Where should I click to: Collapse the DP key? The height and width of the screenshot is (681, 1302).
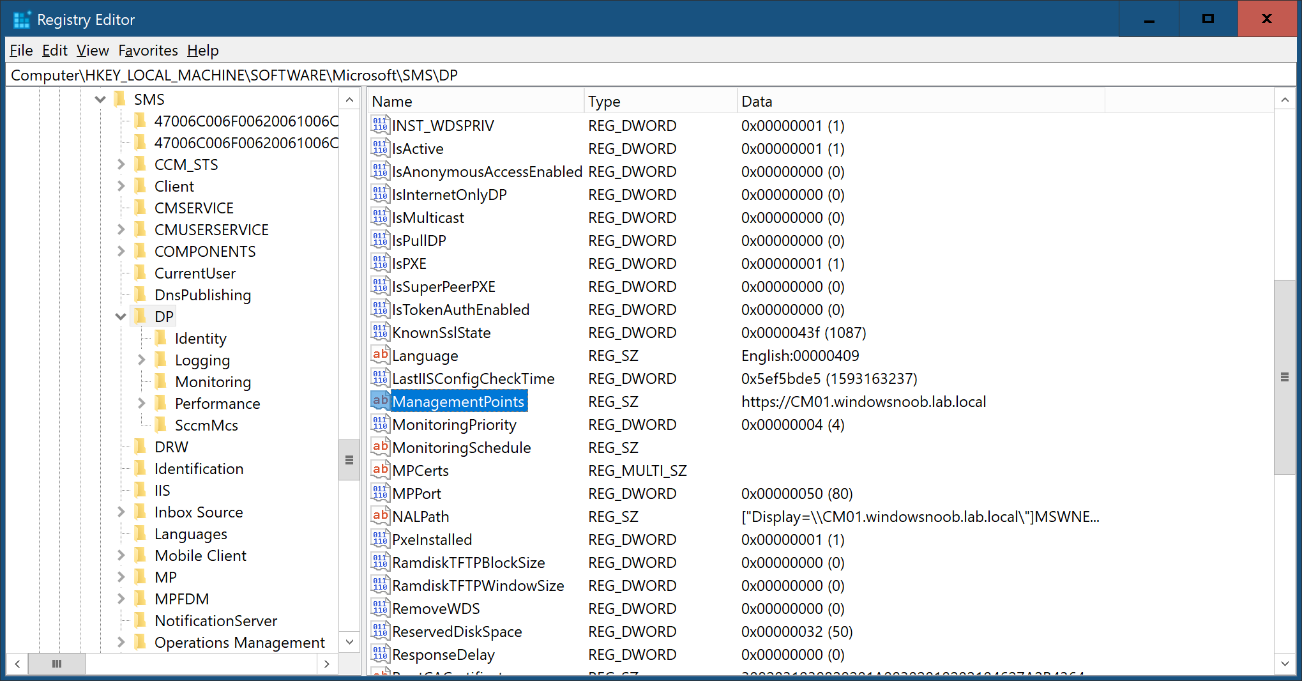click(121, 317)
